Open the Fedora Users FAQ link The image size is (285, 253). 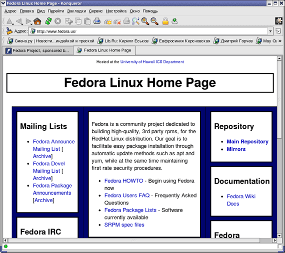coord(127,195)
